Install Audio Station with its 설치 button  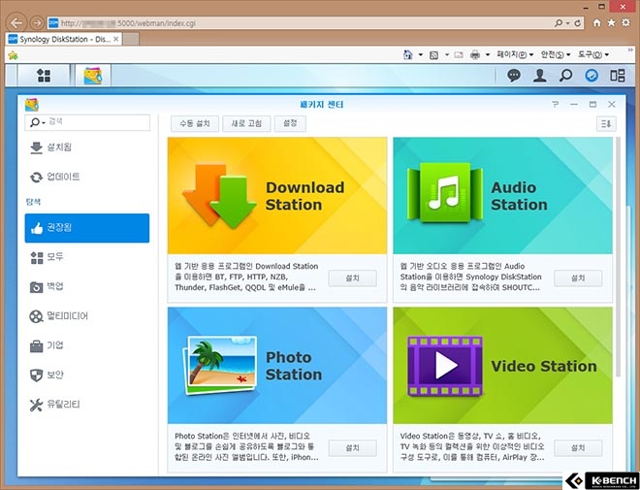pos(578,278)
